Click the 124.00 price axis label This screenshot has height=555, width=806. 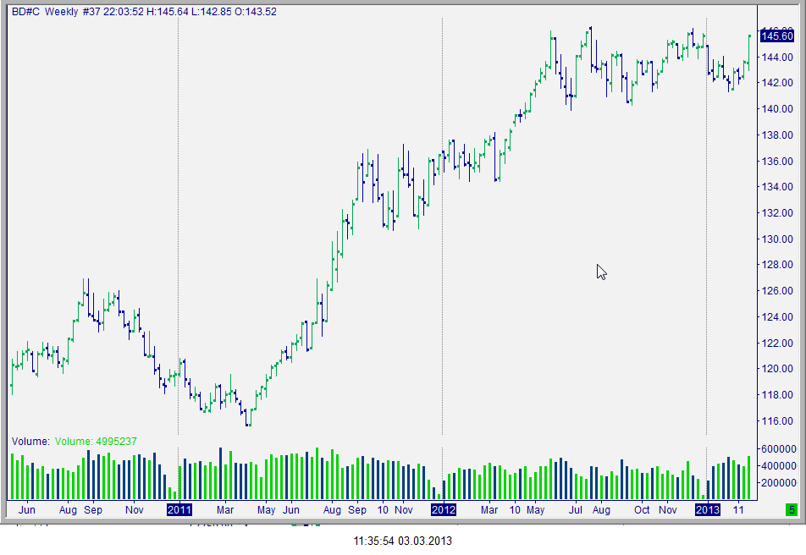tap(778, 317)
